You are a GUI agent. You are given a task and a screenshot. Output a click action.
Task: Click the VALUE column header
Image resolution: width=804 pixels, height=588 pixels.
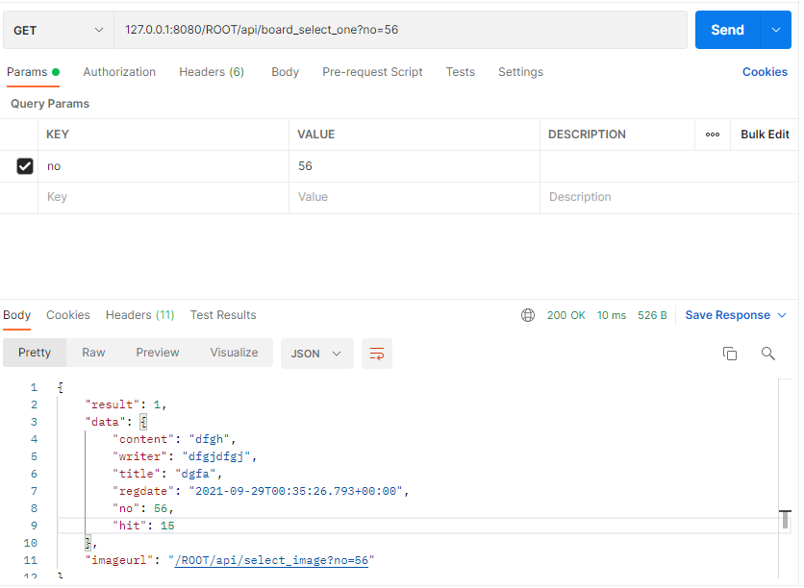click(x=315, y=135)
